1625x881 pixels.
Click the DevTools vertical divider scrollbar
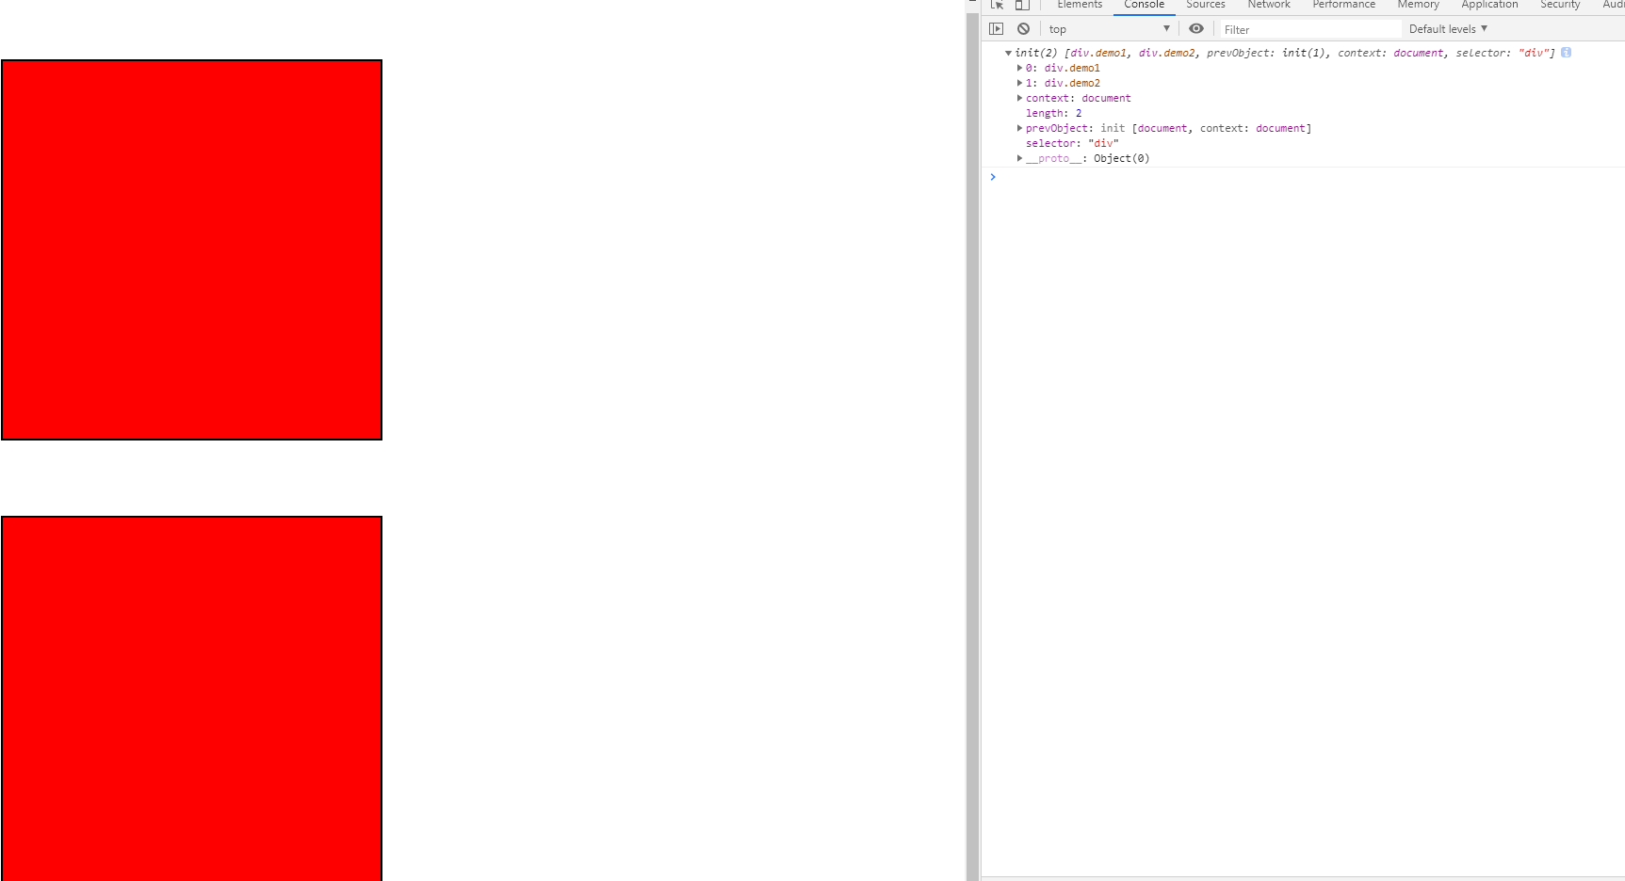(972, 447)
